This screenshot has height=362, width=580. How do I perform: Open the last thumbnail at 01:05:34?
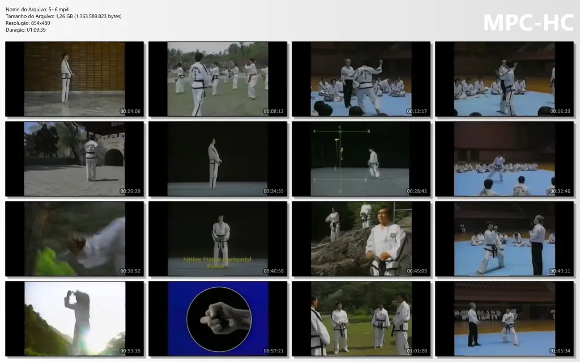point(504,319)
